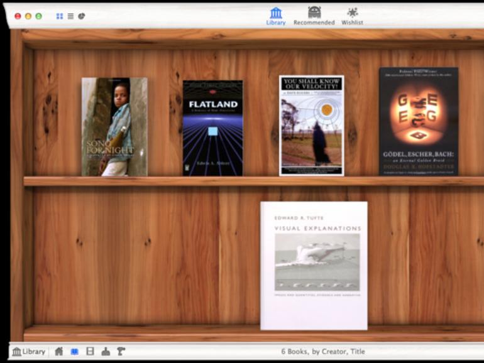The height and width of the screenshot is (363, 484).
Task: Minimize the window with the yellow button
Action: 28,16
